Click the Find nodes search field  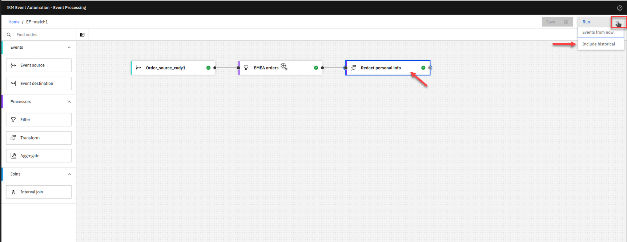44,35
